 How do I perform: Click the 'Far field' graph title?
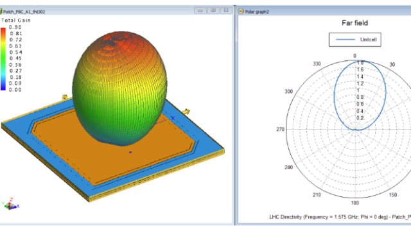click(x=354, y=23)
